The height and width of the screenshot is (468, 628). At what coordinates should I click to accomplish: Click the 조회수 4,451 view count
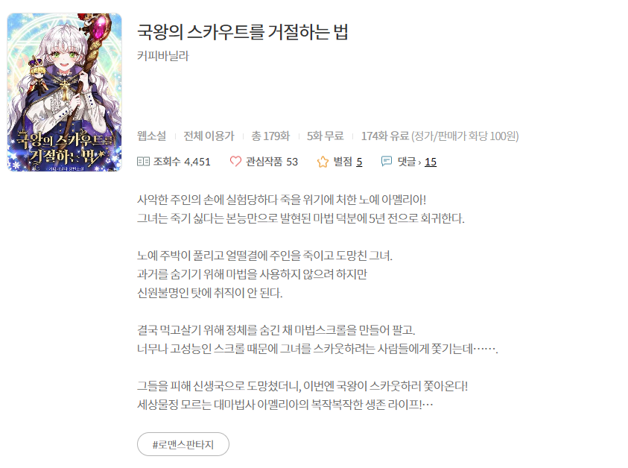coord(182,162)
